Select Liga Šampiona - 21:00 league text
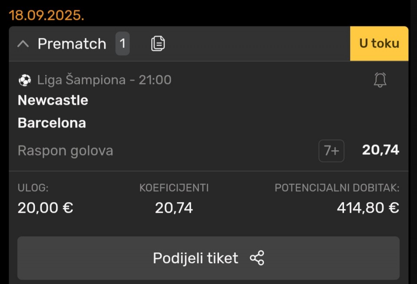 tap(104, 80)
